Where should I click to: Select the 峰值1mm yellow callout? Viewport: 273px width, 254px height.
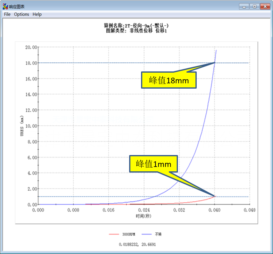154,164
